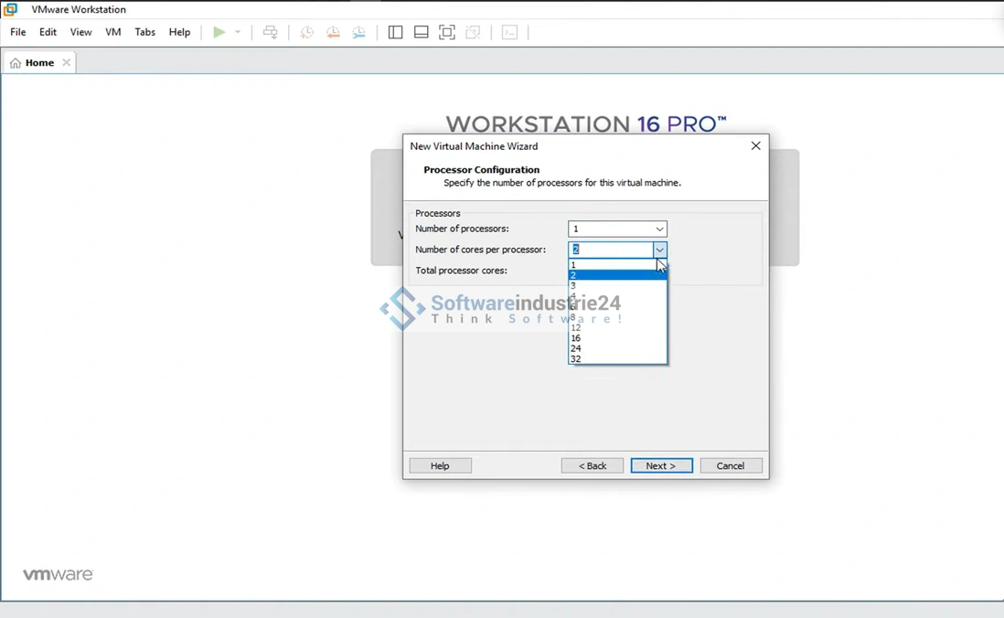The image size is (1004, 618).
Task: Enter full screen mode icon
Action: [x=447, y=32]
